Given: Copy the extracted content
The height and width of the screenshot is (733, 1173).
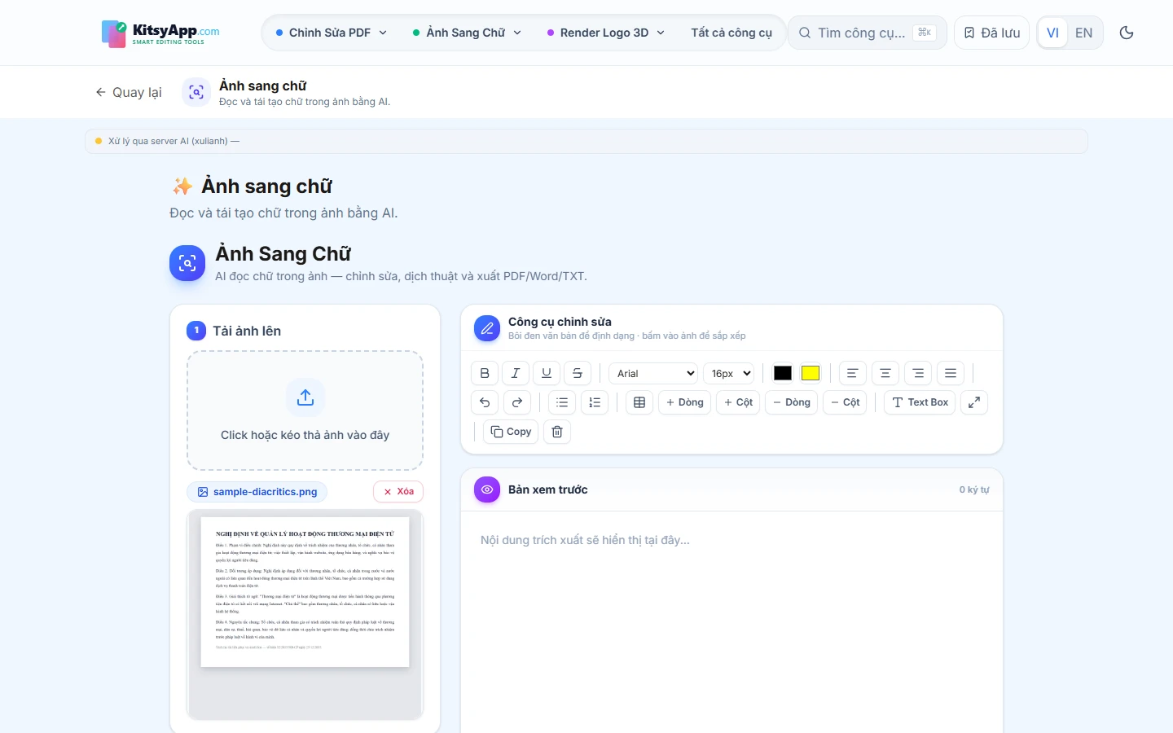Looking at the screenshot, I should [x=511, y=432].
